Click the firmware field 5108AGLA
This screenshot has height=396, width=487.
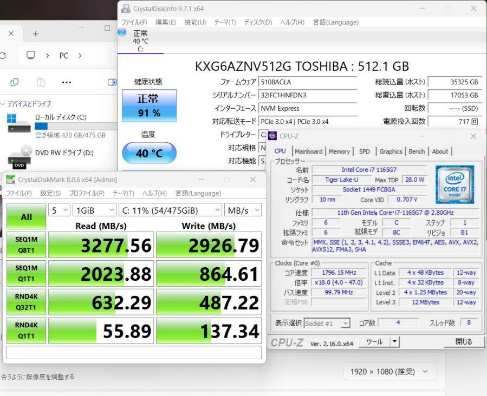tap(308, 82)
